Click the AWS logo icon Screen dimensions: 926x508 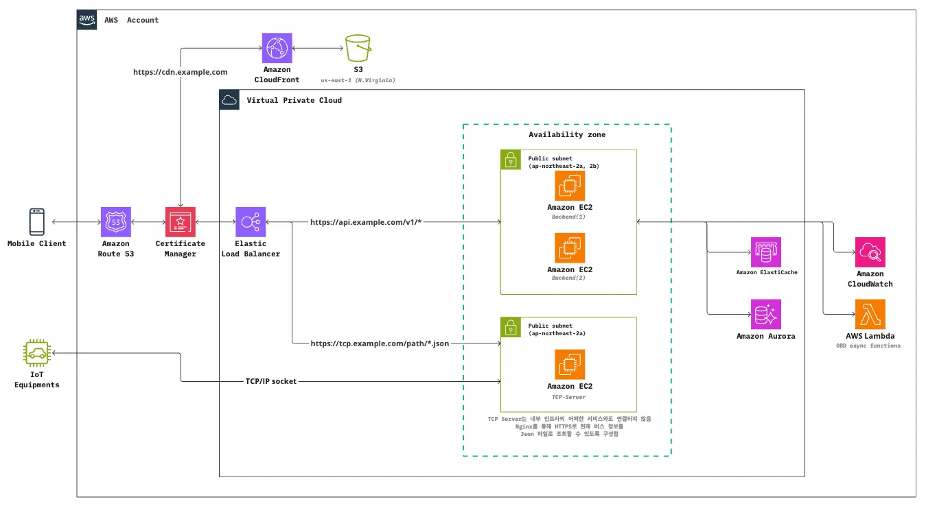tap(86, 20)
